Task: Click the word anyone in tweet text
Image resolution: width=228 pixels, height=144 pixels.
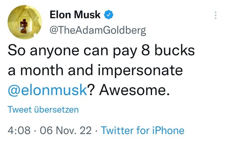Action: click(x=54, y=51)
